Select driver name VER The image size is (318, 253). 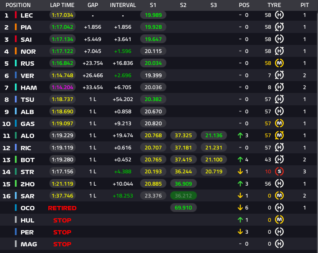[x=27, y=75]
